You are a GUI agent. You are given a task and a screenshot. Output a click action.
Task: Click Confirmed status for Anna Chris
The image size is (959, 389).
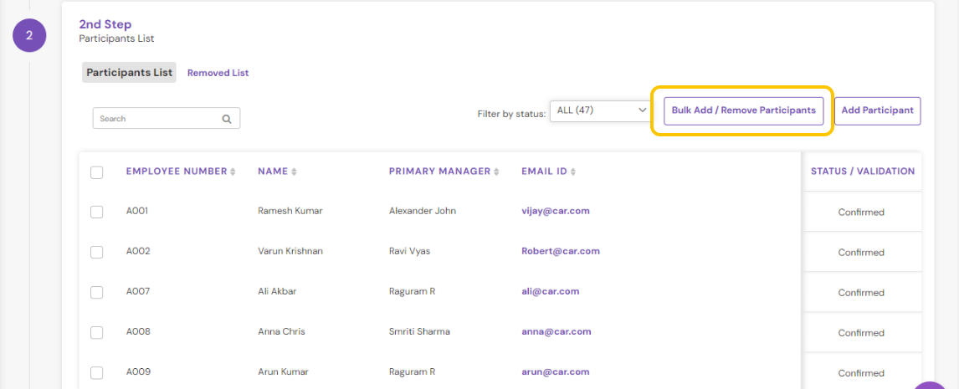point(861,333)
